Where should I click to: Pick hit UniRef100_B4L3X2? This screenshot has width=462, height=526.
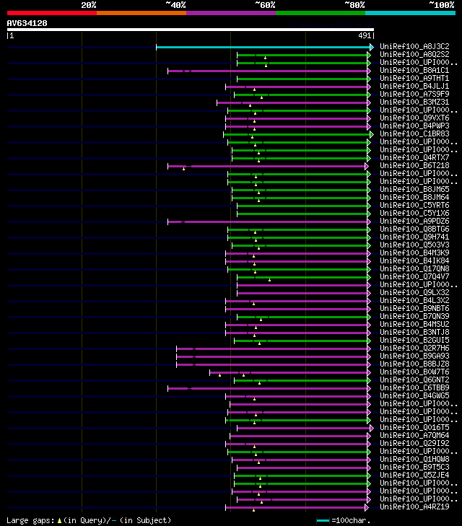[414, 301]
